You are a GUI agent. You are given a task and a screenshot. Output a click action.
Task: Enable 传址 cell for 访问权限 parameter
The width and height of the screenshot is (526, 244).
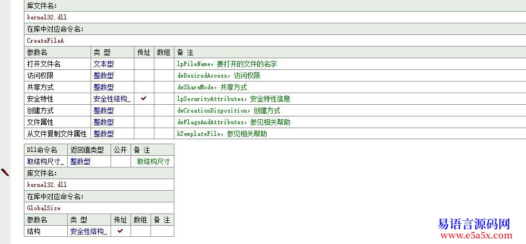[x=143, y=75]
